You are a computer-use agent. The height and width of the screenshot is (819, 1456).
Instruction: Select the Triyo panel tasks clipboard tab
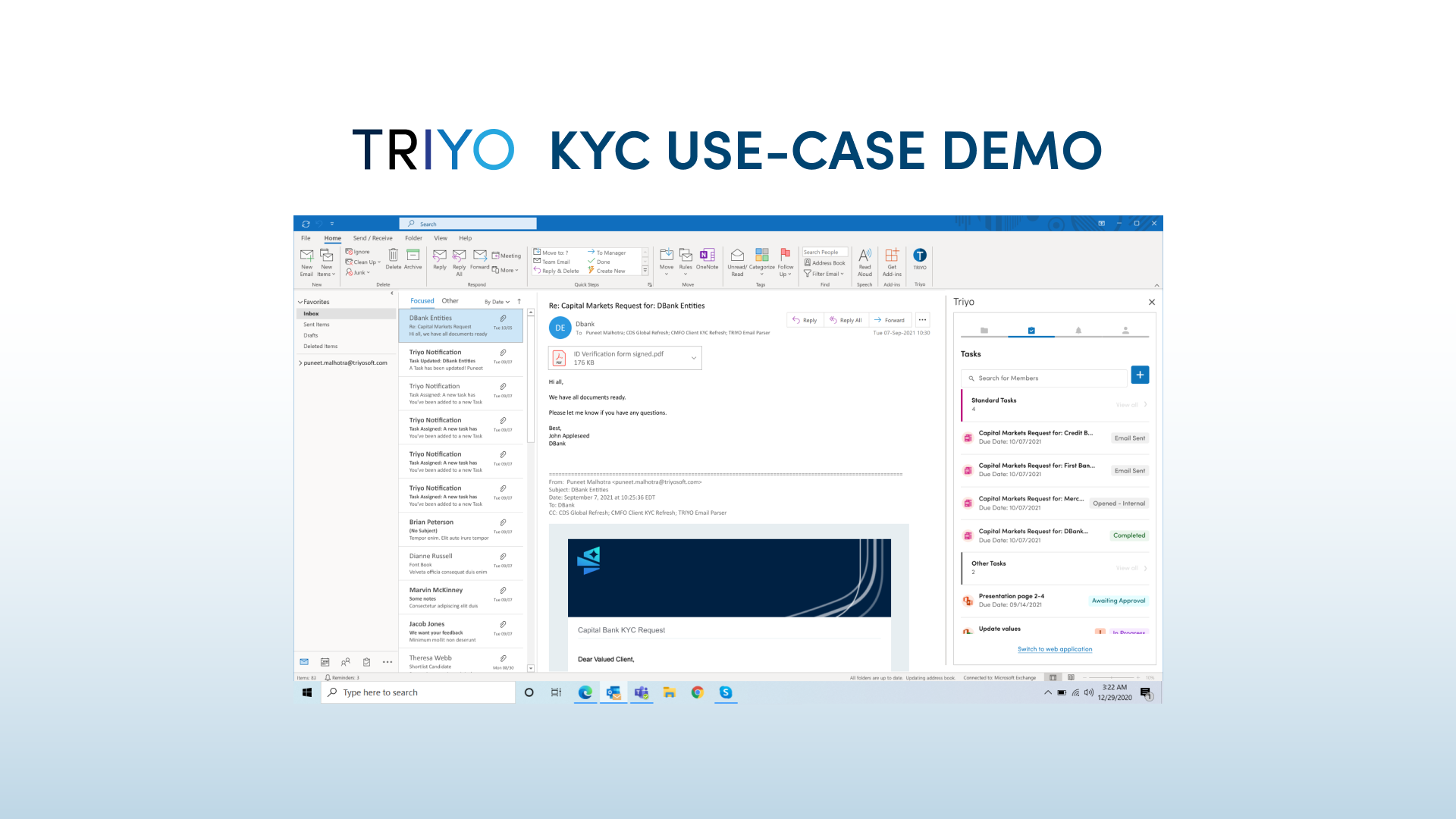point(1031,331)
